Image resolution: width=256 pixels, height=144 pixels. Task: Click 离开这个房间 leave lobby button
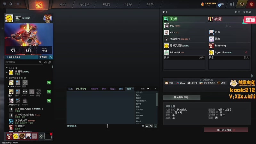(x=226, y=130)
